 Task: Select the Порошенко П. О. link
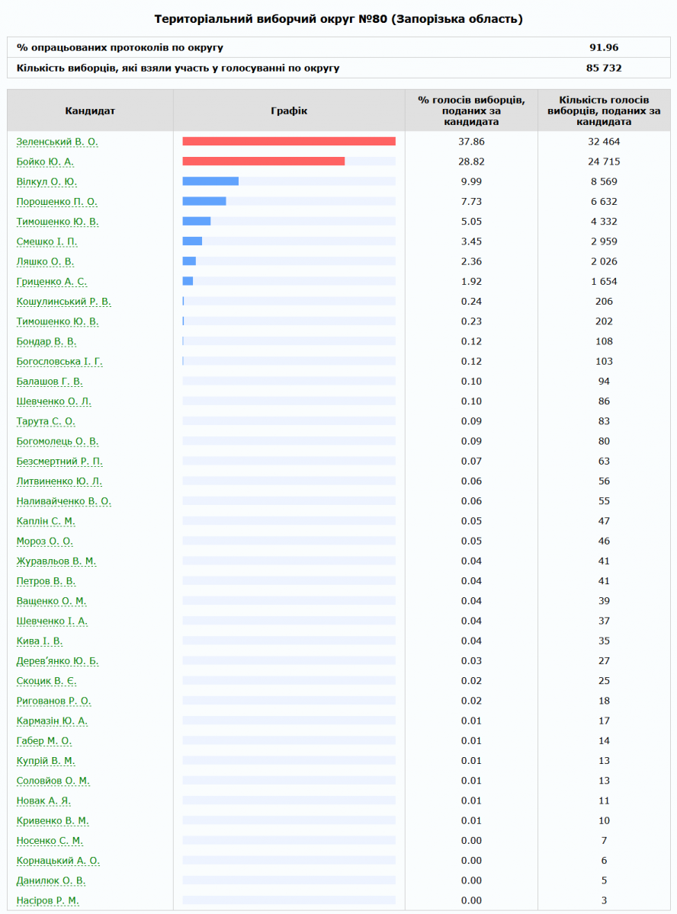[x=57, y=202]
